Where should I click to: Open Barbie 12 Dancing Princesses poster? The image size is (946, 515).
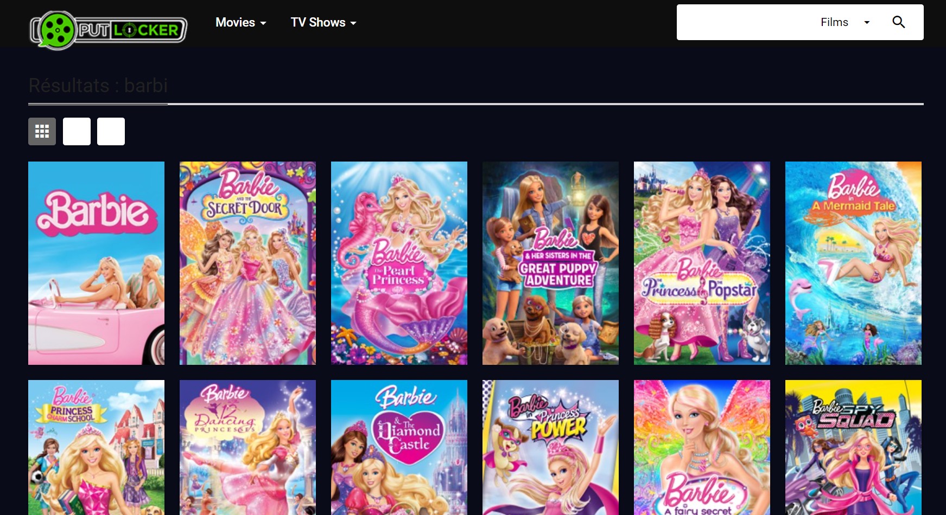247,447
